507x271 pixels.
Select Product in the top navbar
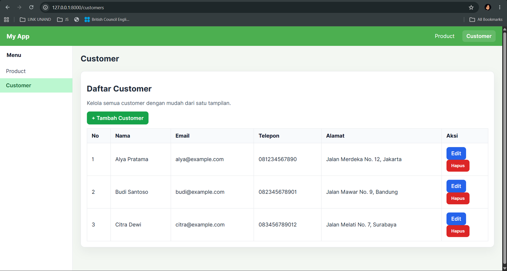tap(445, 36)
